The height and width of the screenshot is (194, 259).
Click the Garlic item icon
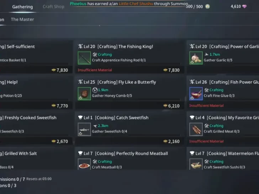196,58
